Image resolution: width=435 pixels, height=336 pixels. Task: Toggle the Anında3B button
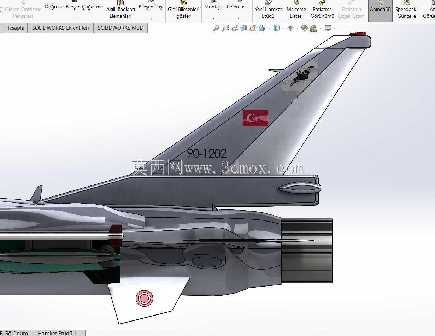[x=380, y=11]
